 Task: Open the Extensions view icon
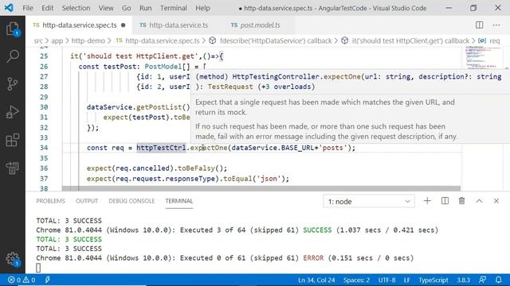[x=13, y=140]
